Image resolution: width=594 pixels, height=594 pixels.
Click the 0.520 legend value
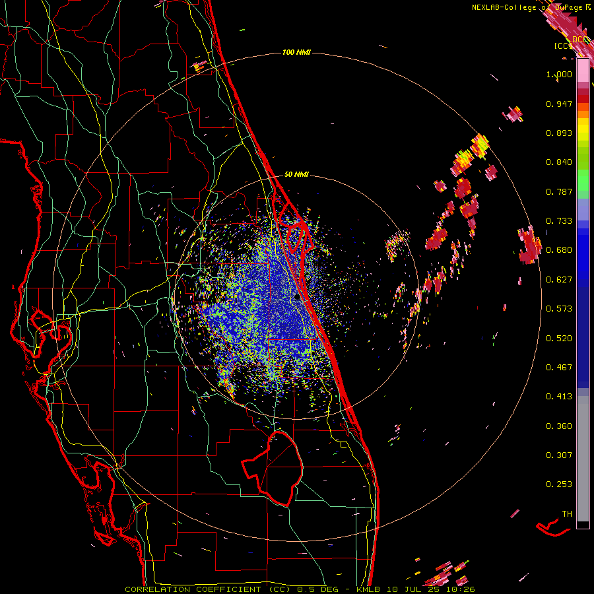pyautogui.click(x=559, y=339)
